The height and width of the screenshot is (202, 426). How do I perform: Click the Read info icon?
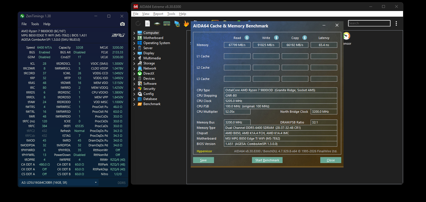tap(247, 38)
